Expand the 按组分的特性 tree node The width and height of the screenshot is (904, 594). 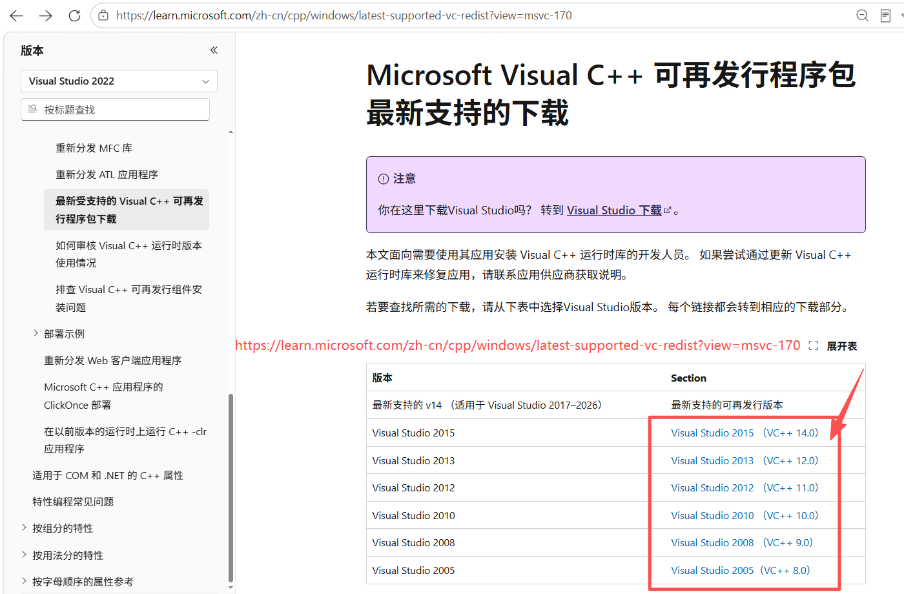25,527
